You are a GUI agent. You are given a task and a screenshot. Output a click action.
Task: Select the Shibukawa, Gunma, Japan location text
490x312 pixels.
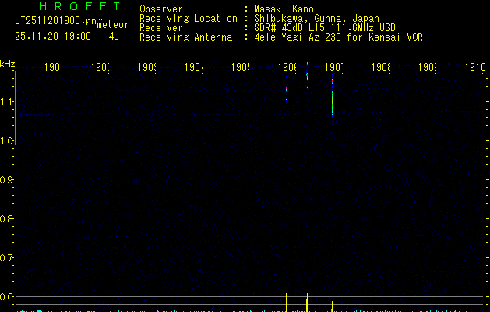[x=316, y=19]
